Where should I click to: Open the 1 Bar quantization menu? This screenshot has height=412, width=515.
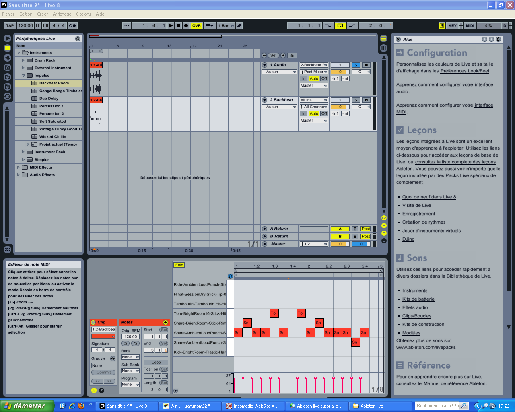[x=226, y=25]
